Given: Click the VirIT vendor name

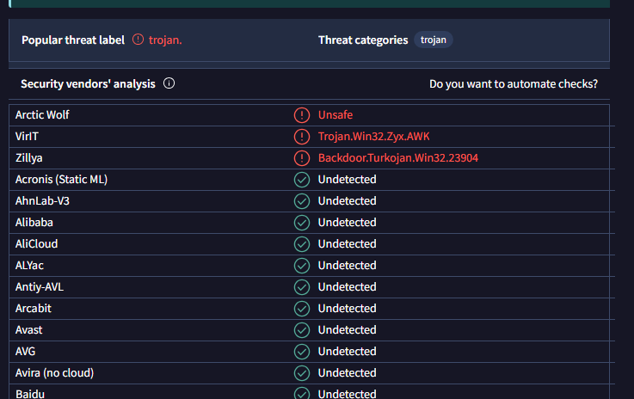Looking at the screenshot, I should (x=27, y=136).
